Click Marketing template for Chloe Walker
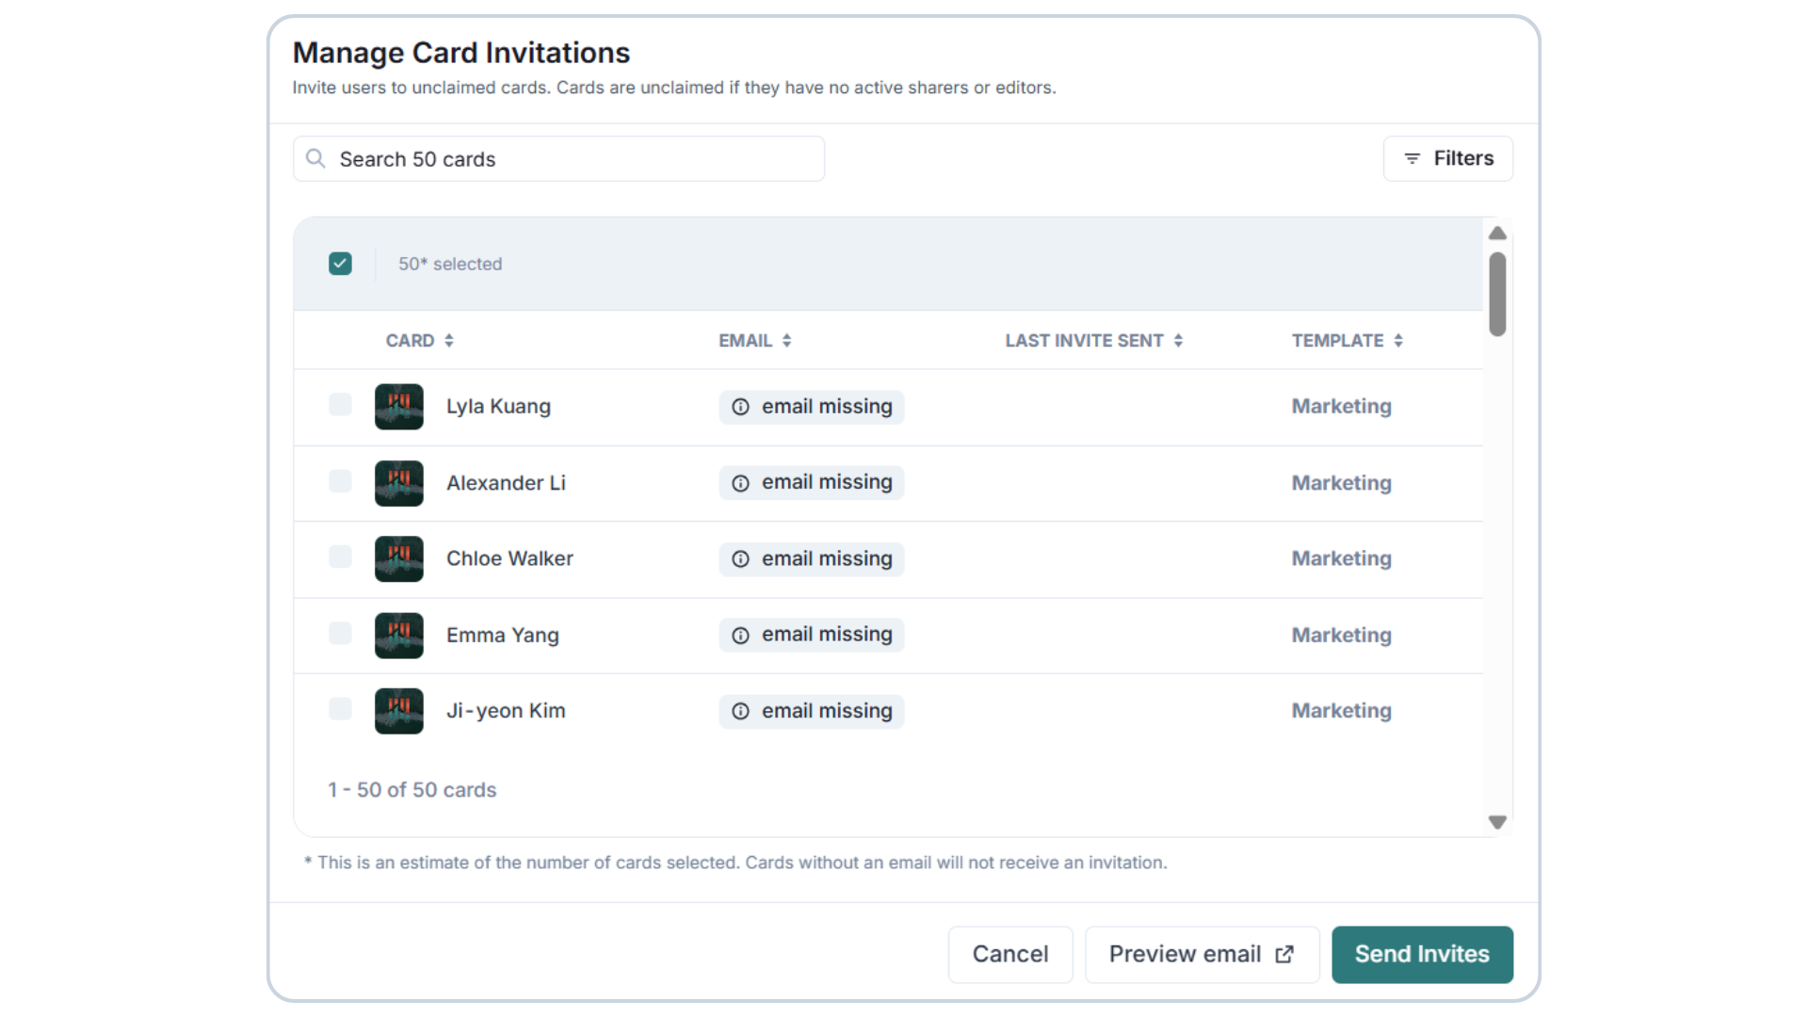1808x1017 pixels. 1341,559
